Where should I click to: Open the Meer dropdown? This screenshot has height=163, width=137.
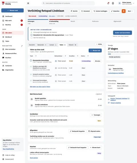(x=130, y=11)
